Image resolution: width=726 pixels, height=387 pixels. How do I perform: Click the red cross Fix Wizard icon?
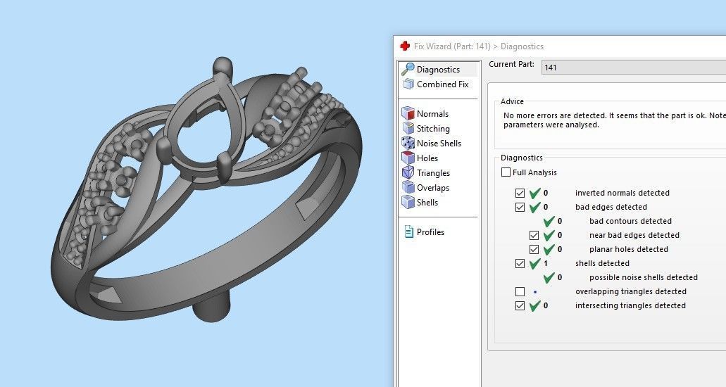coord(405,46)
